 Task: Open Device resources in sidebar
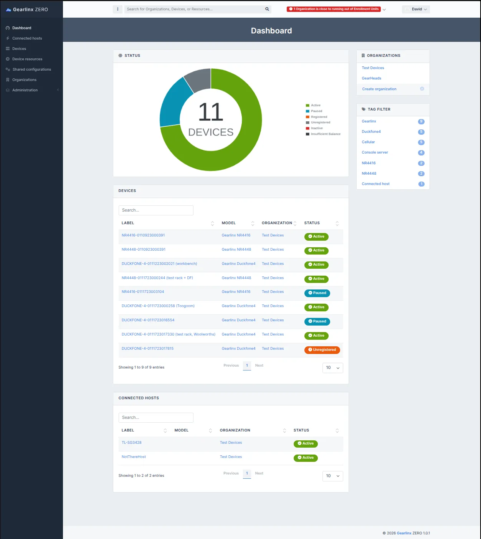pos(27,59)
